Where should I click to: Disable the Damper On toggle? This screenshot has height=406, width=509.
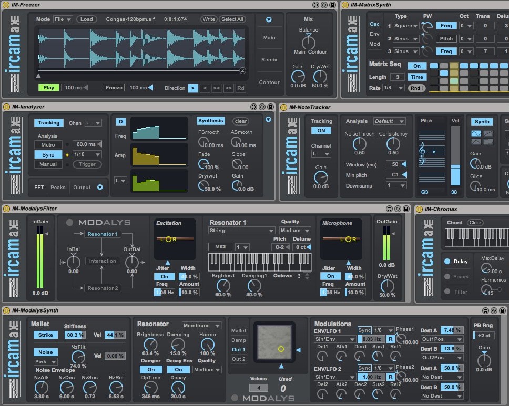tap(151, 369)
